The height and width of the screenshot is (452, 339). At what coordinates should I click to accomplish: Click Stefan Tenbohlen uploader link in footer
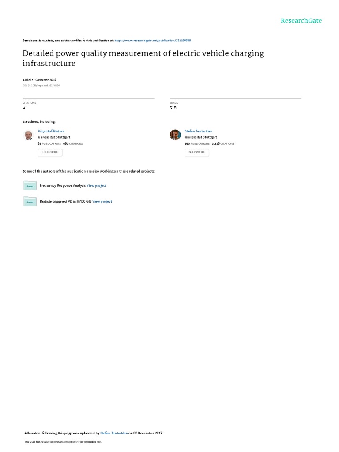(x=114, y=433)
